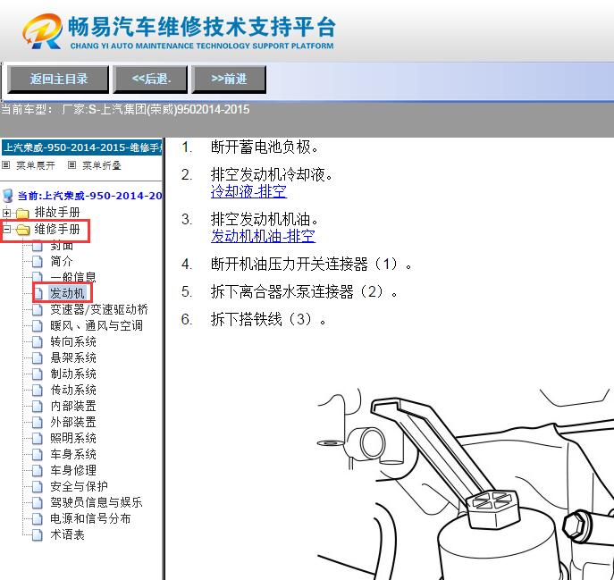
Task: Click the page icon next to 照明系统
Action: coord(38,438)
